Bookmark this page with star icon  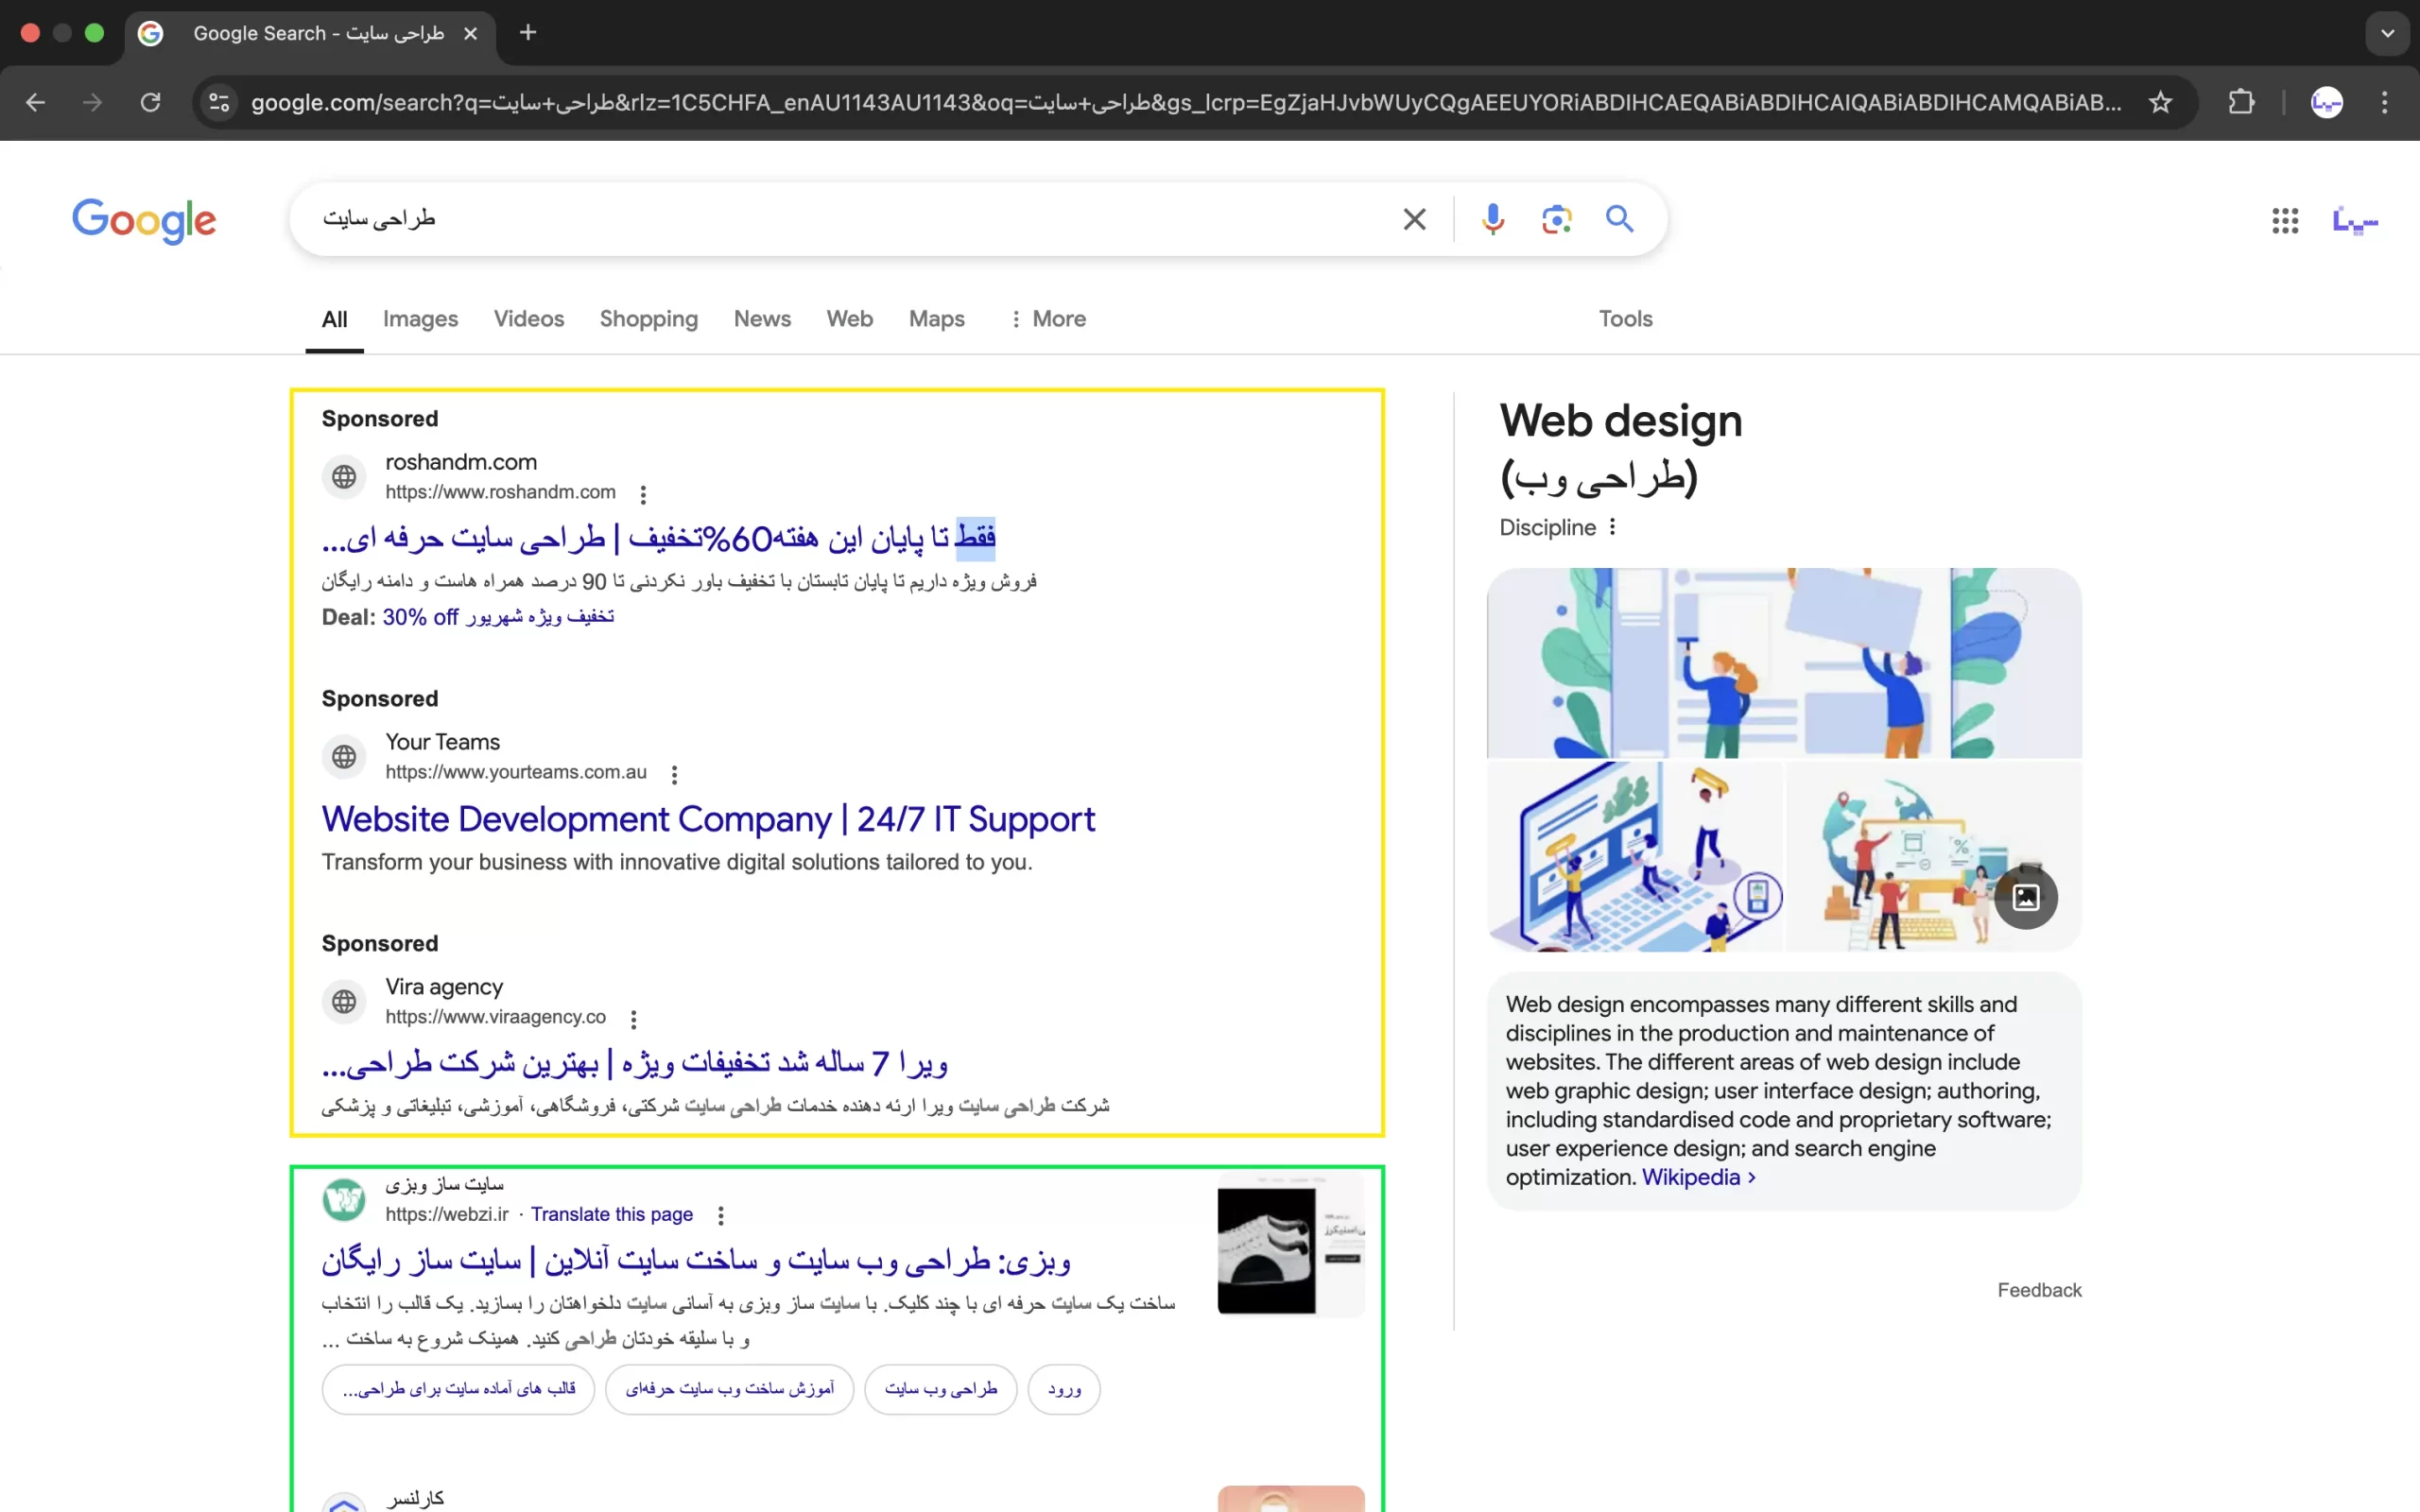pyautogui.click(x=2160, y=102)
